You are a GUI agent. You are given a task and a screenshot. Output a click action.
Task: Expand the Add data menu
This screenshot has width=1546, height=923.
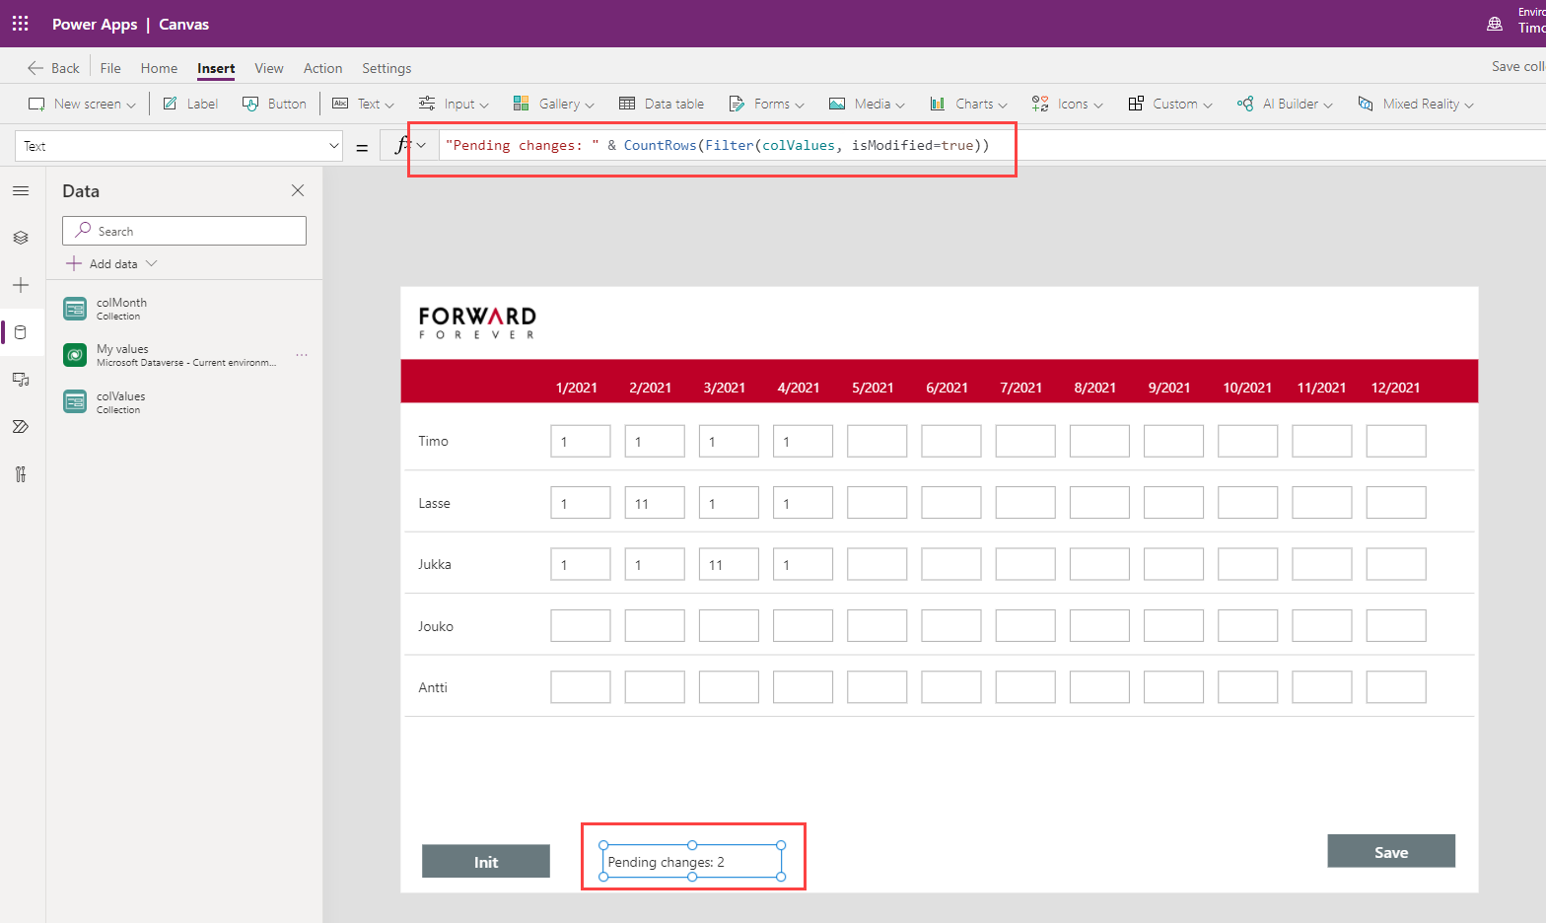111,263
